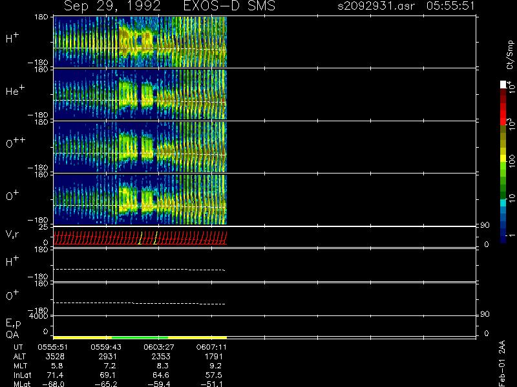The width and height of the screenshot is (517, 387).
Task: Click the QA bar yellow segment ending at 0607:11
Action: [x=198, y=337]
